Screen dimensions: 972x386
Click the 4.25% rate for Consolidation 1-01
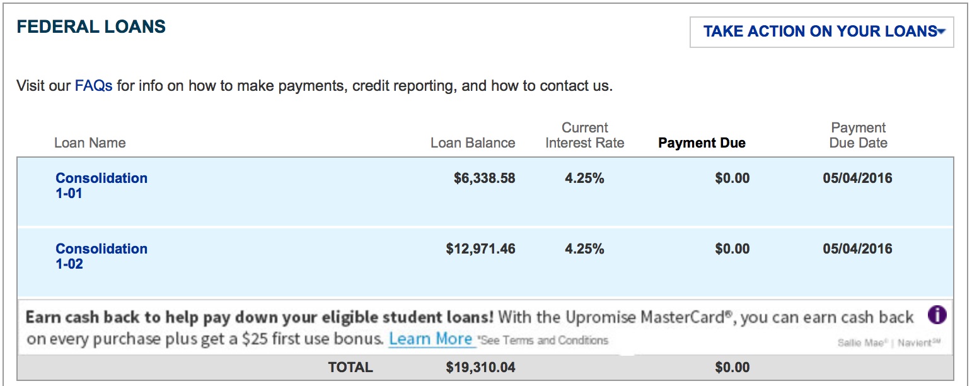[x=584, y=178]
